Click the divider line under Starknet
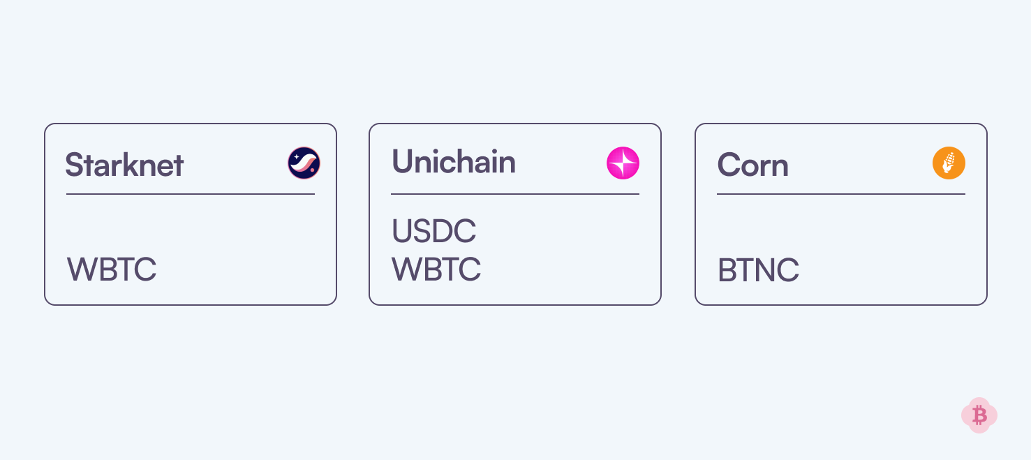 [190, 194]
